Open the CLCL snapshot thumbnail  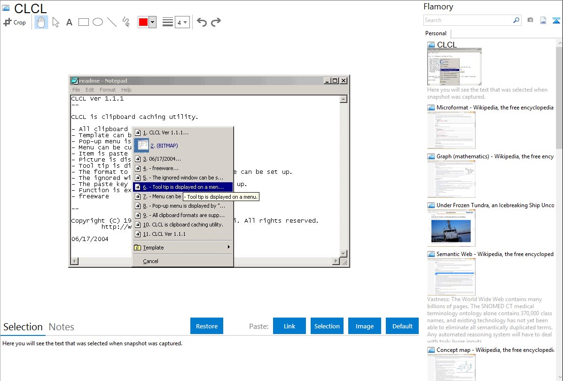coord(454,67)
